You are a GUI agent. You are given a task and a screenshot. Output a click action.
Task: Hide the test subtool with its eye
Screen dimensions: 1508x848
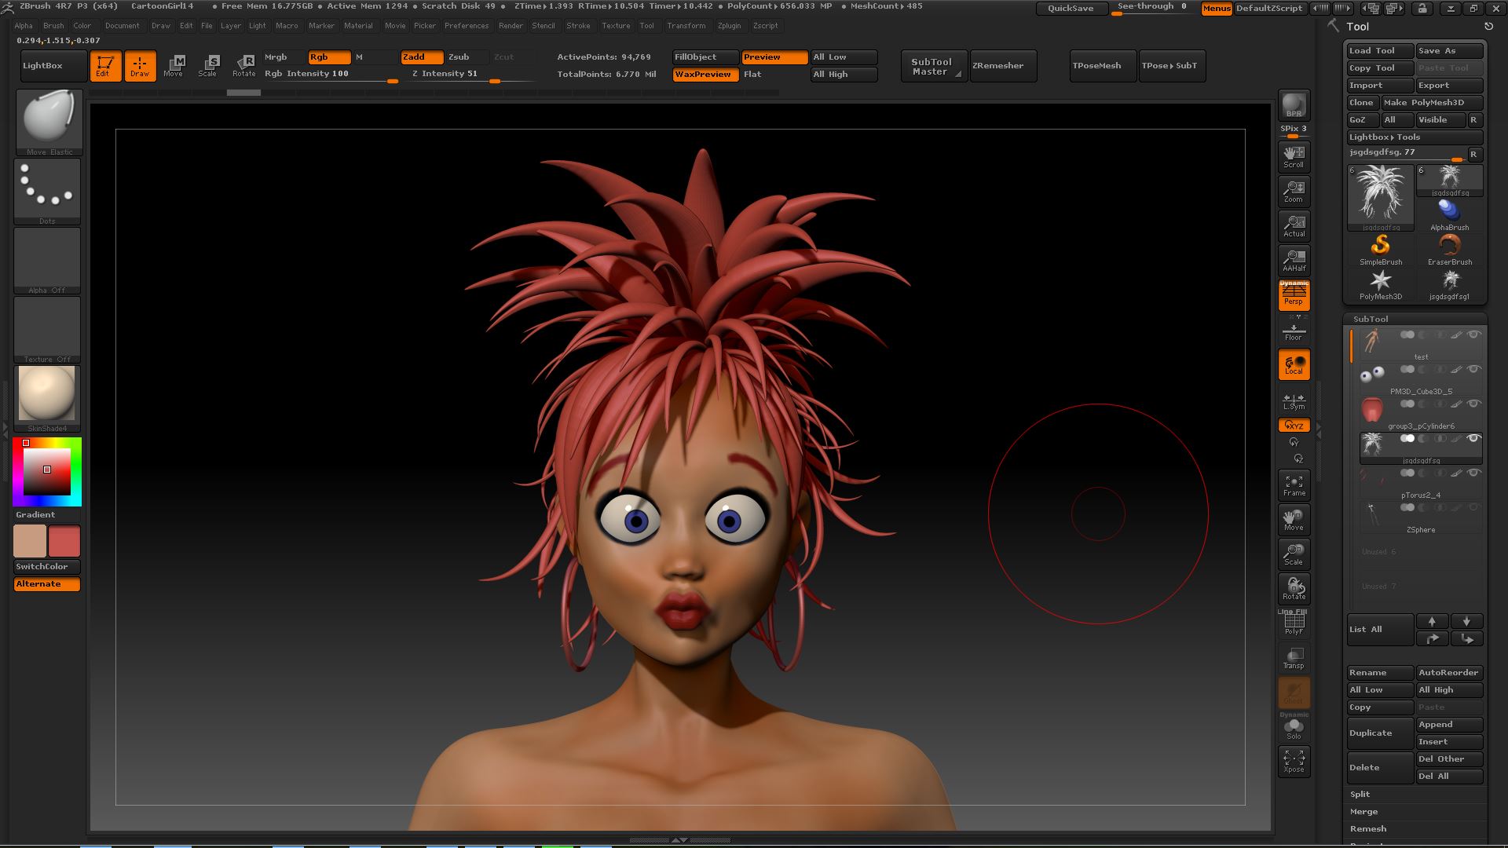click(x=1474, y=334)
